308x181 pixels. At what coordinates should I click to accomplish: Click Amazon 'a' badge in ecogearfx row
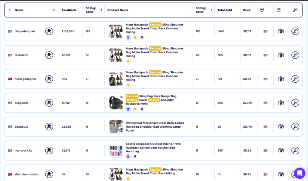tap(142, 109)
